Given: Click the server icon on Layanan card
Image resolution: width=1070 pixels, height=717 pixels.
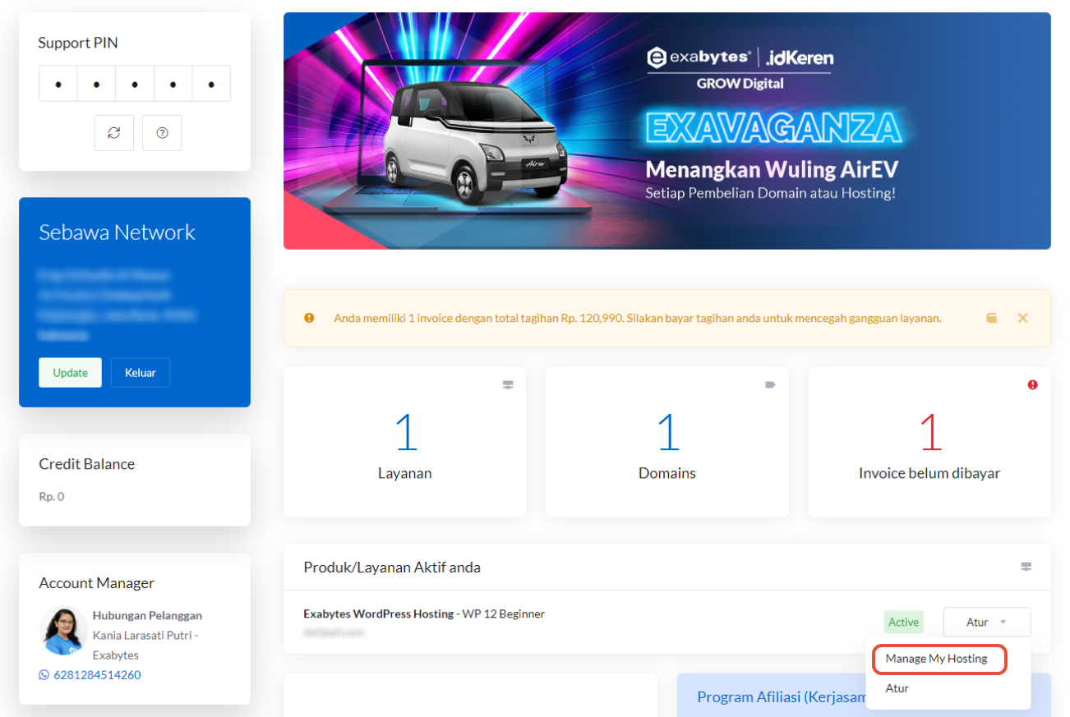Looking at the screenshot, I should (x=508, y=384).
